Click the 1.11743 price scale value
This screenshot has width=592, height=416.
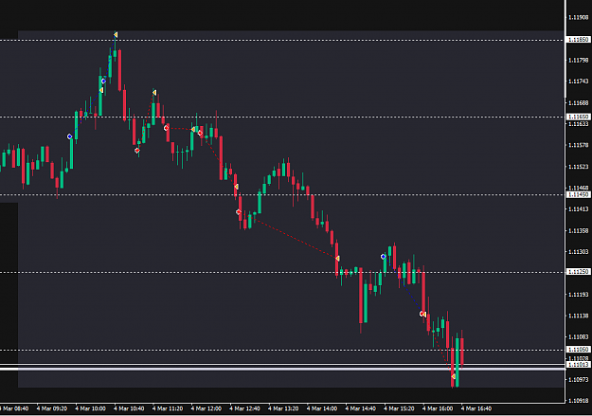579,81
